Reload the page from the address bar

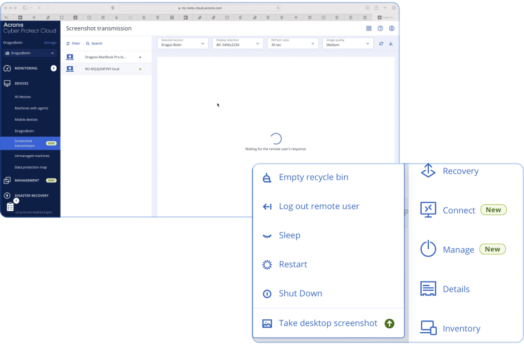[278, 8]
